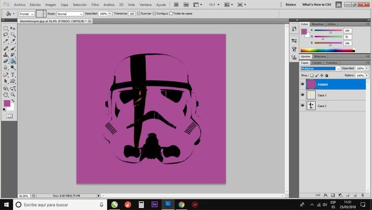Viewport: 372px width, 210px height.
Task: Switch to the Muestras tab
Action: tap(317, 24)
